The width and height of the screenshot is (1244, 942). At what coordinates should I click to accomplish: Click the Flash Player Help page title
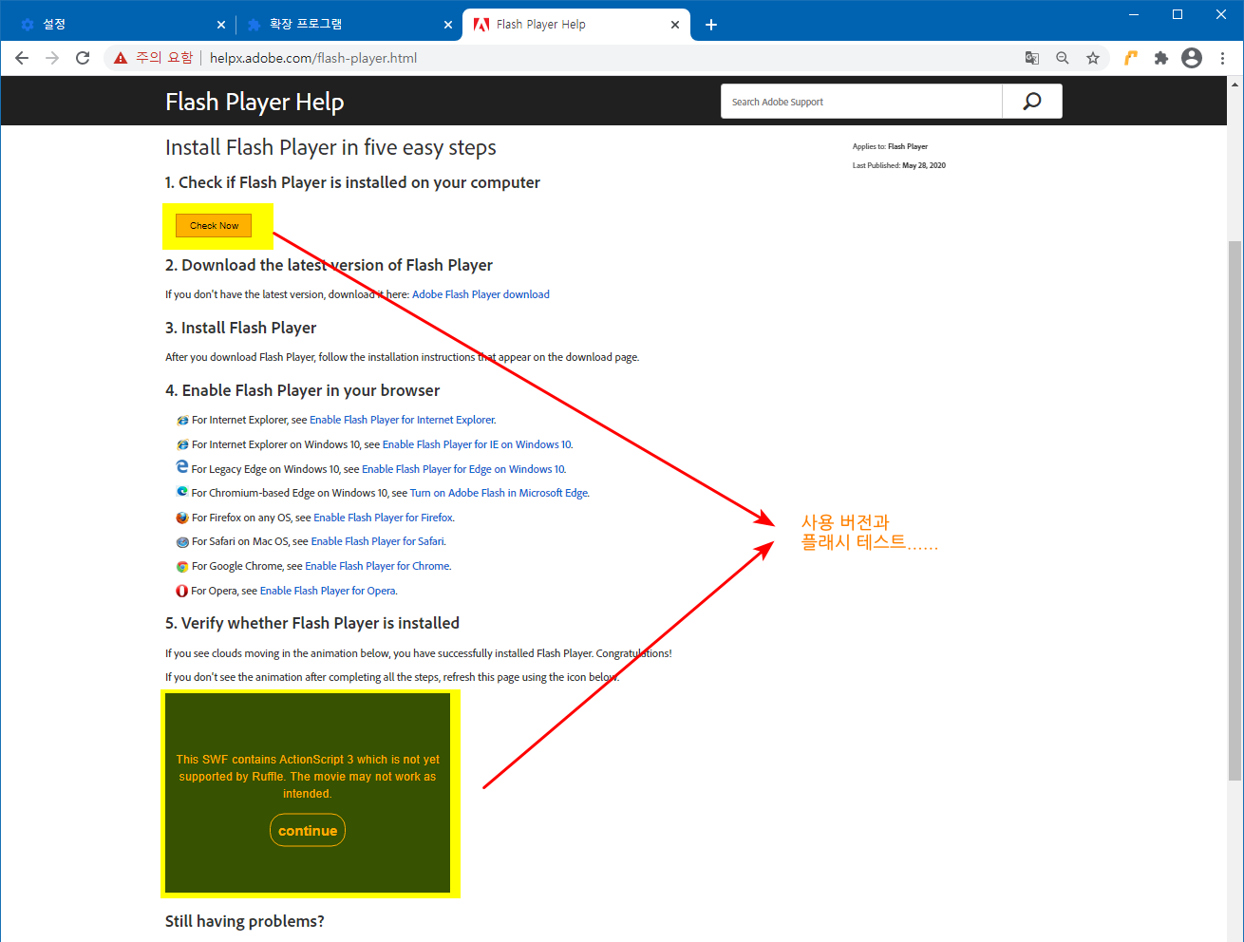(x=254, y=102)
